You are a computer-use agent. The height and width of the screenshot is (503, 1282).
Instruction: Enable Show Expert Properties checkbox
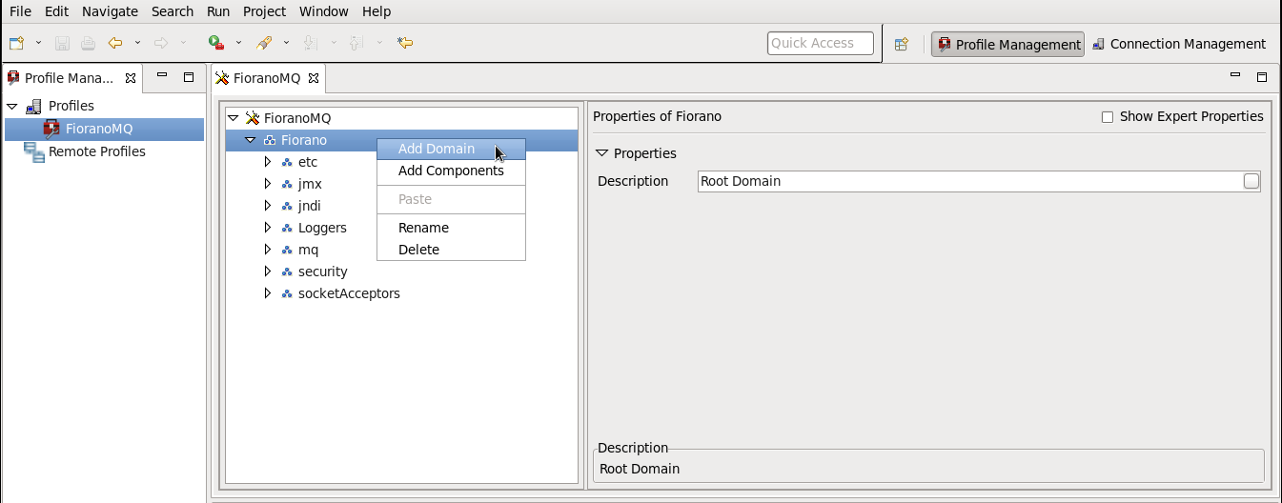click(1108, 117)
